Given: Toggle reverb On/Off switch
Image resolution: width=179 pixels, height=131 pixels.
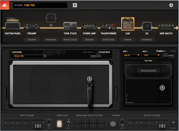Looking at the screenshot, I should [122, 124].
